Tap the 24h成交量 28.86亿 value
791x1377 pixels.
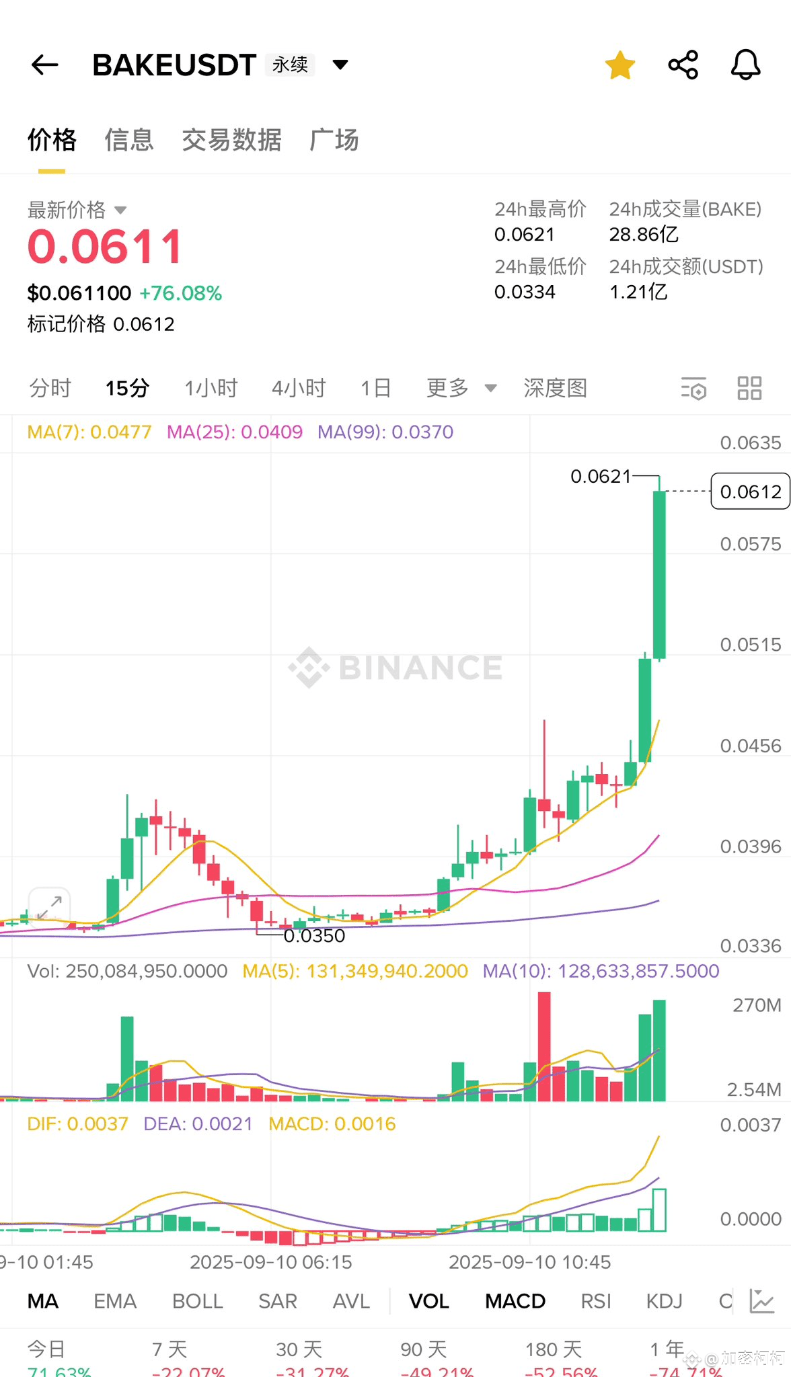pos(644,234)
